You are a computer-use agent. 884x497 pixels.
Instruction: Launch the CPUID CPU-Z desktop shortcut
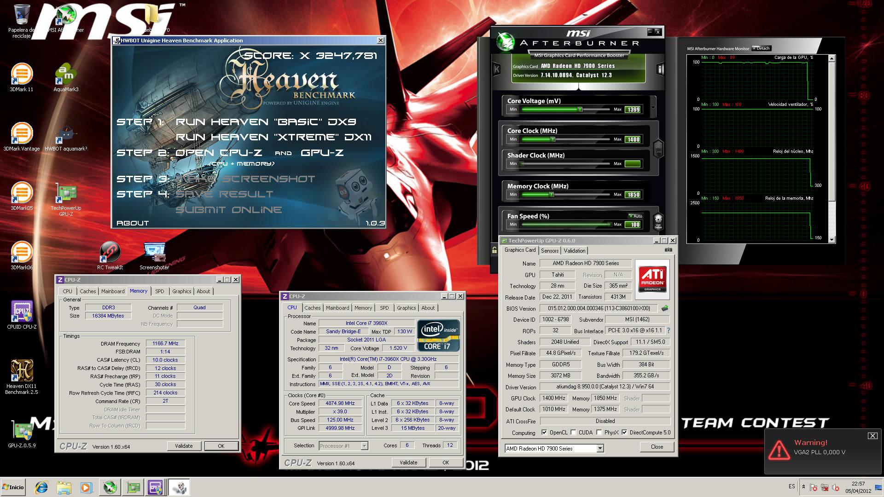coord(21,314)
